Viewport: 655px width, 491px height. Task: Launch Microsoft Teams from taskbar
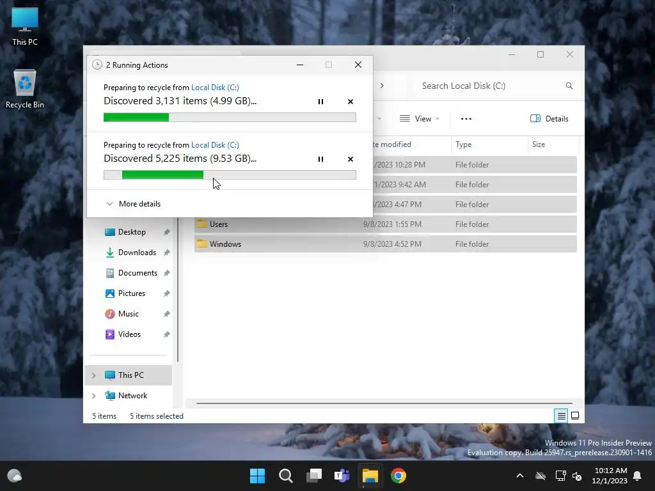(342, 476)
